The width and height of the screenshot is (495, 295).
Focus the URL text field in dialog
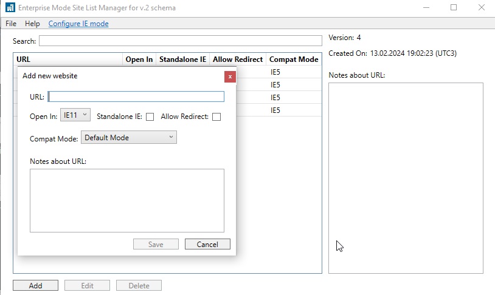(x=136, y=97)
